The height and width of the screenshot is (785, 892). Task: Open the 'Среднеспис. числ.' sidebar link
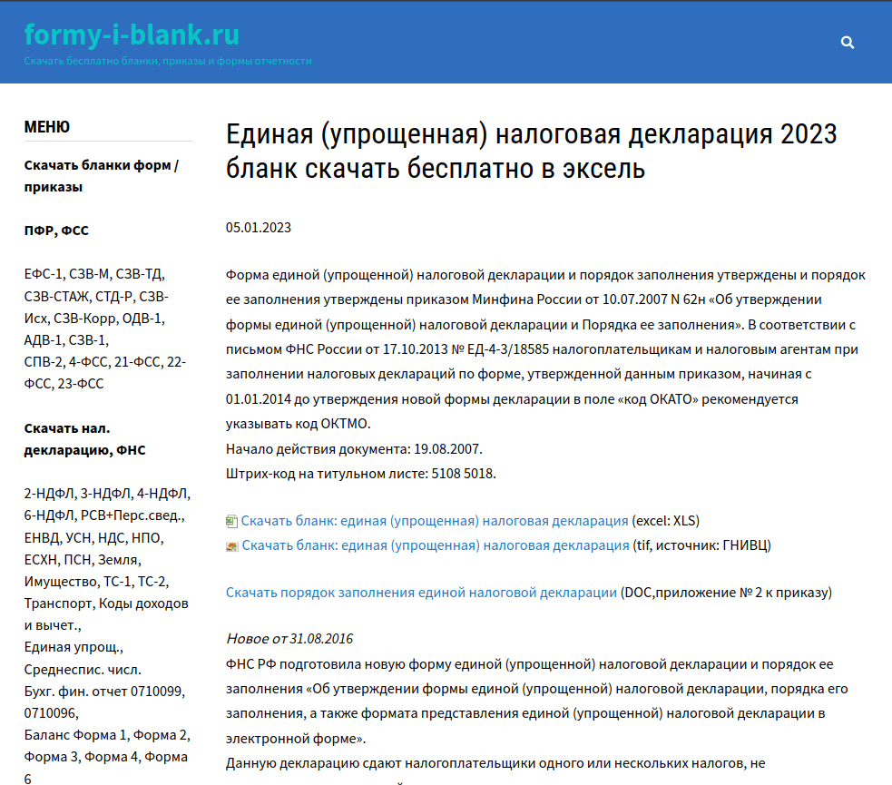pyautogui.click(x=82, y=670)
